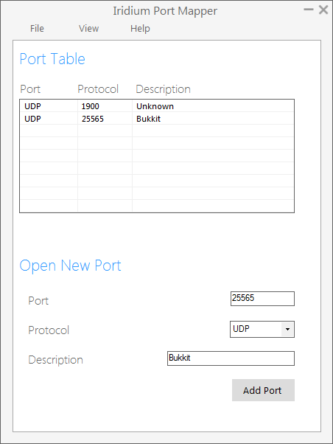Screen dimensions: 333x444
Task: Click the Port column header
Action: pyautogui.click(x=30, y=89)
